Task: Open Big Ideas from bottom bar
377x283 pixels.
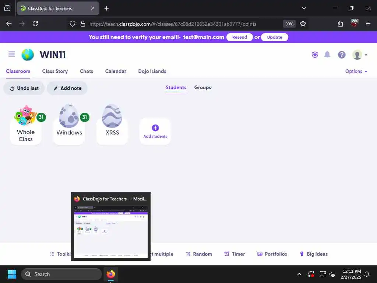Action: click(x=314, y=254)
